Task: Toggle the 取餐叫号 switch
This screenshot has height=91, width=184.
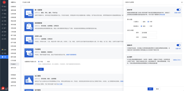Action: [178, 45]
